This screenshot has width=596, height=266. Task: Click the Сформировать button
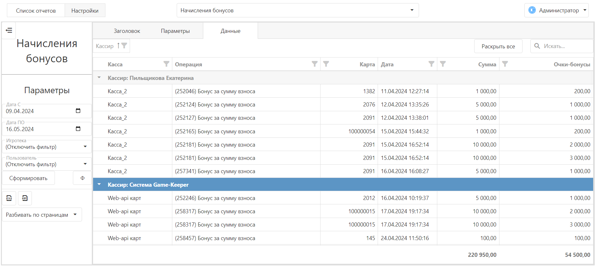click(28, 178)
